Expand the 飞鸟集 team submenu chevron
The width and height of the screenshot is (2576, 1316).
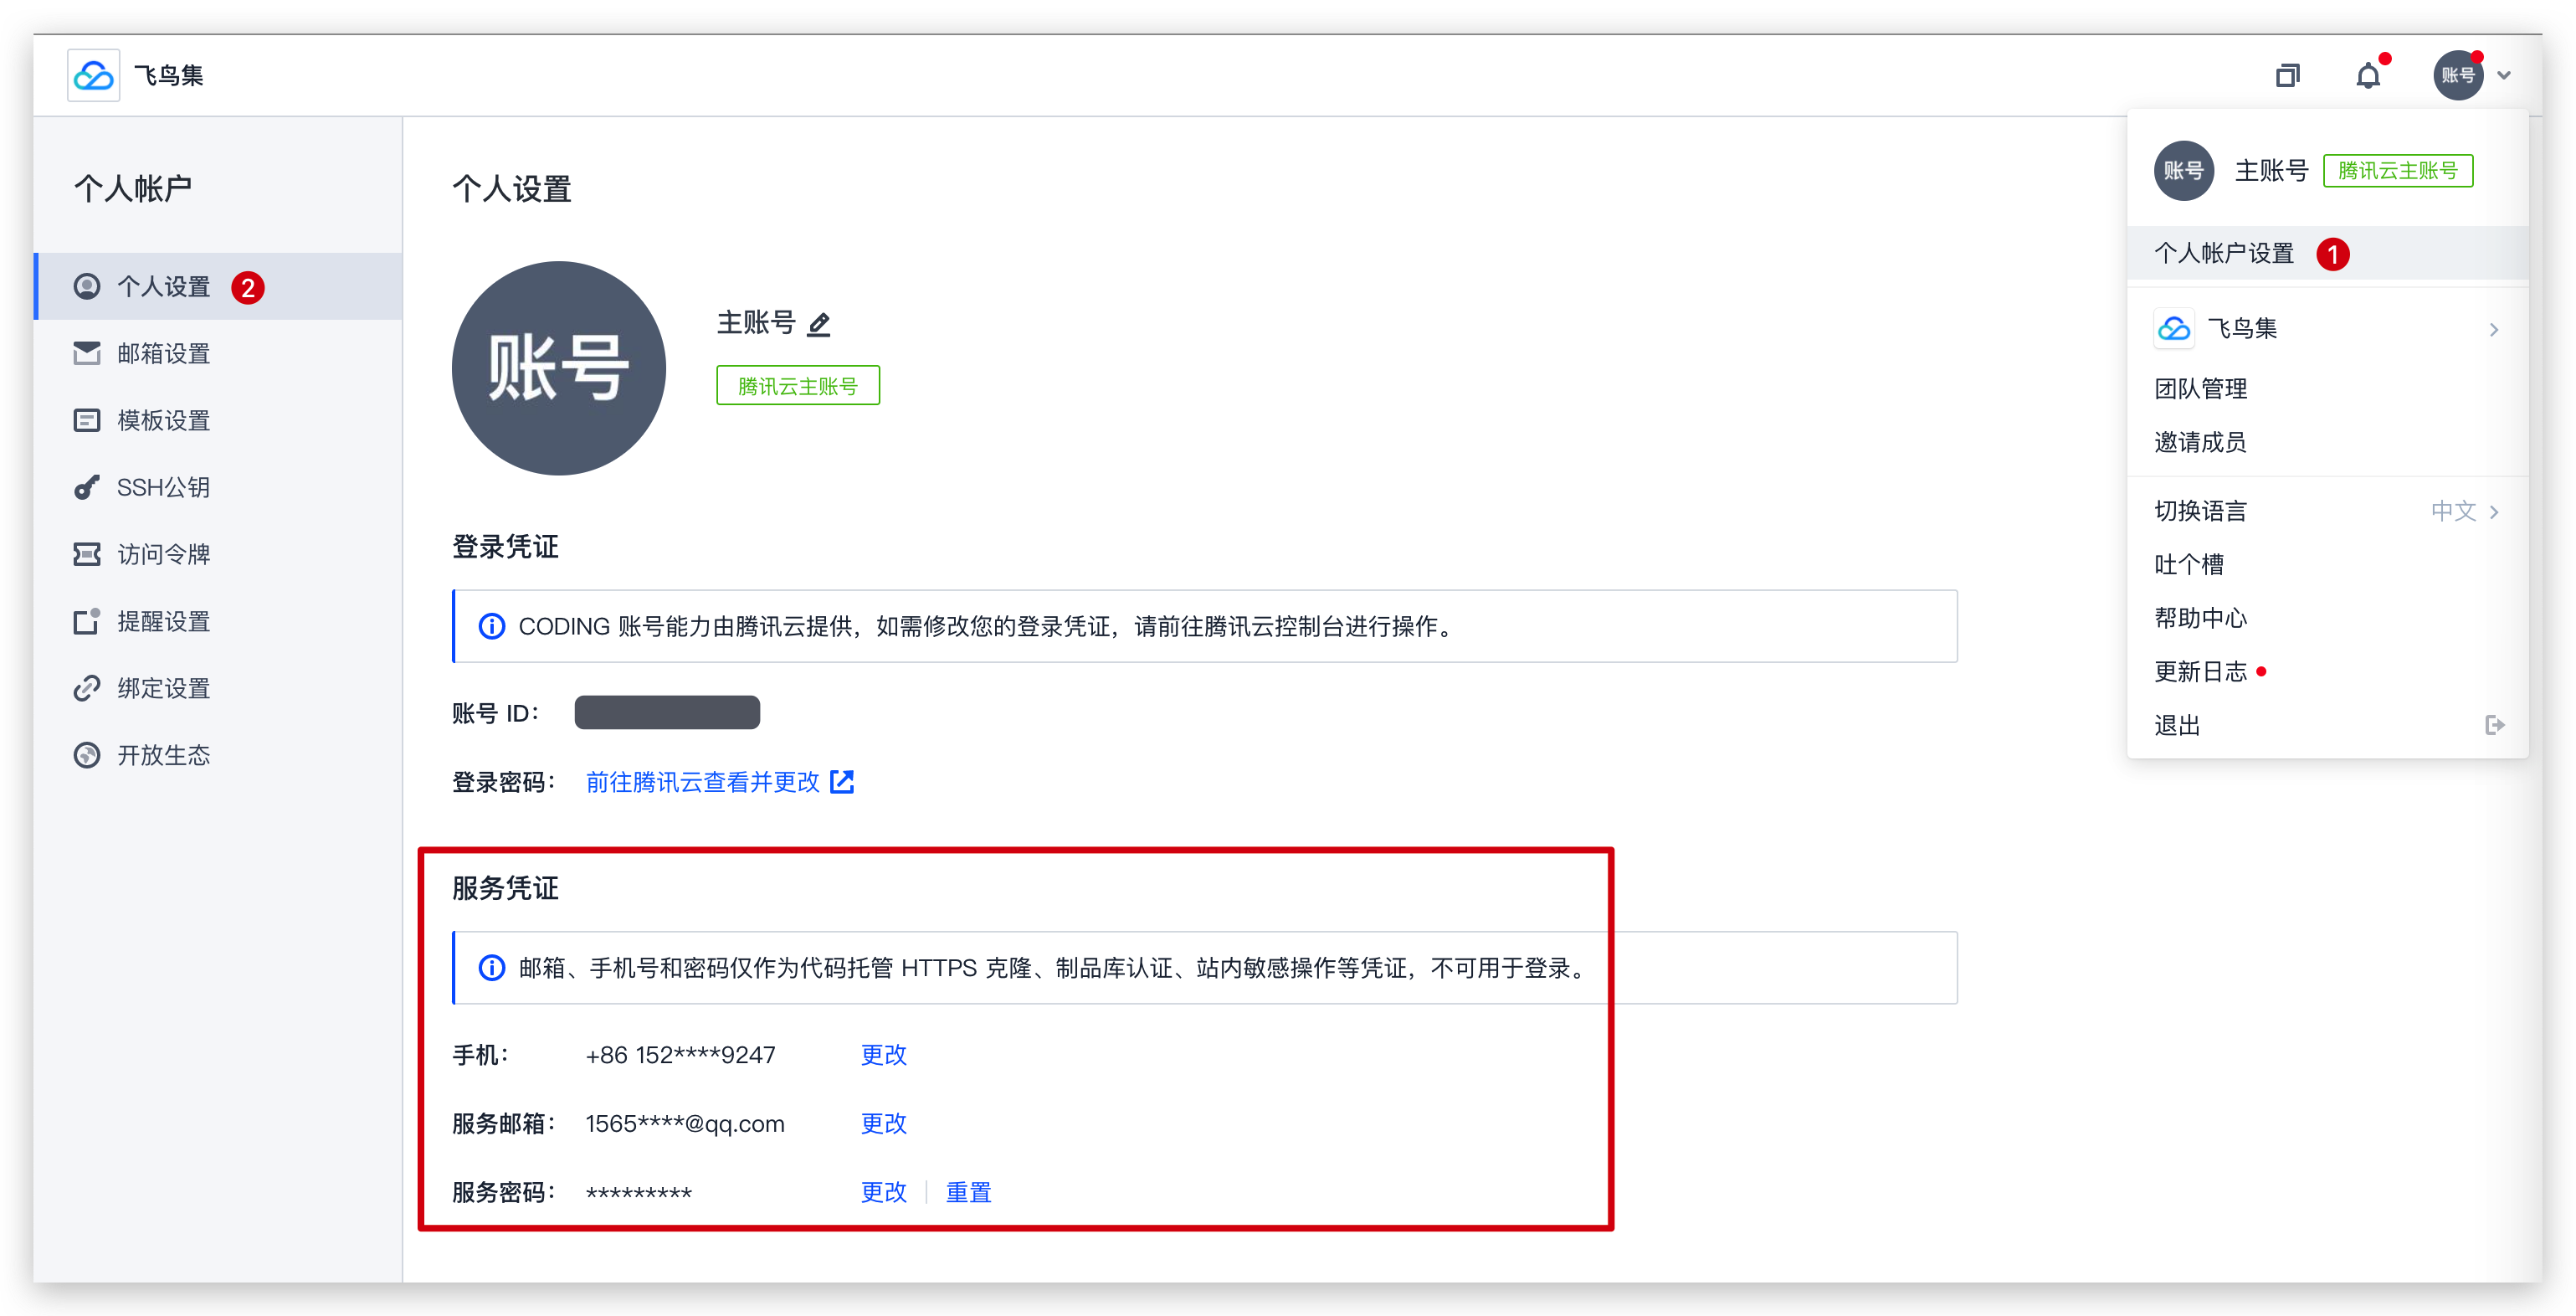click(2494, 329)
